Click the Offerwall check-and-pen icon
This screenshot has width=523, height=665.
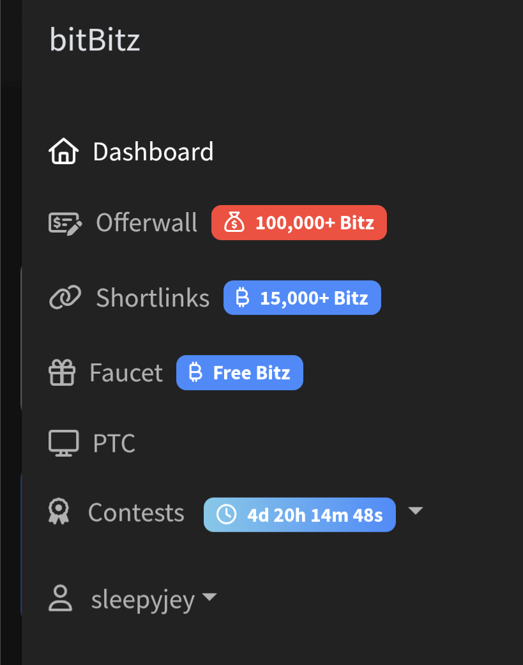pyautogui.click(x=65, y=223)
